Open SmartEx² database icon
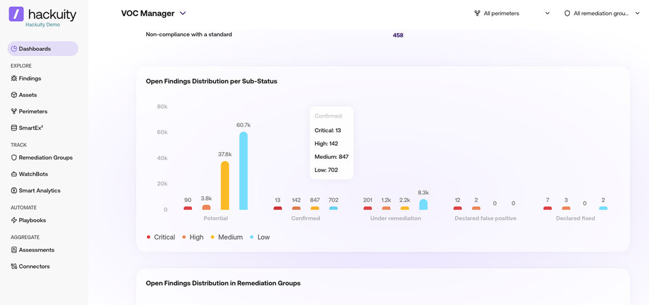The image size is (649, 305). click(x=14, y=128)
